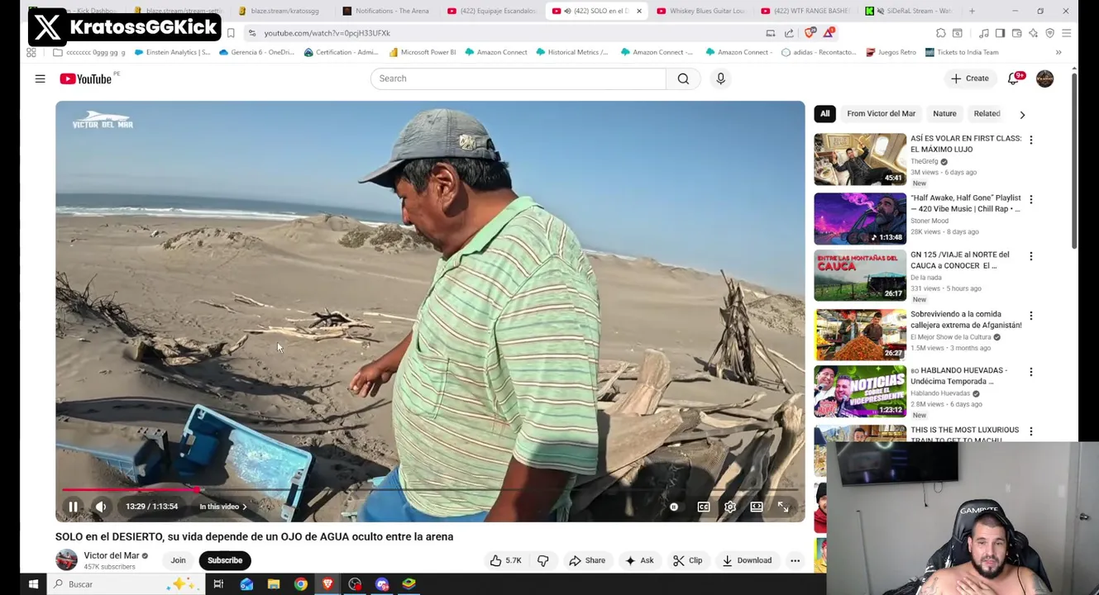Image resolution: width=1099 pixels, height=595 pixels.
Task: Bookmark this page with the bookmark icon
Action: 231,33
